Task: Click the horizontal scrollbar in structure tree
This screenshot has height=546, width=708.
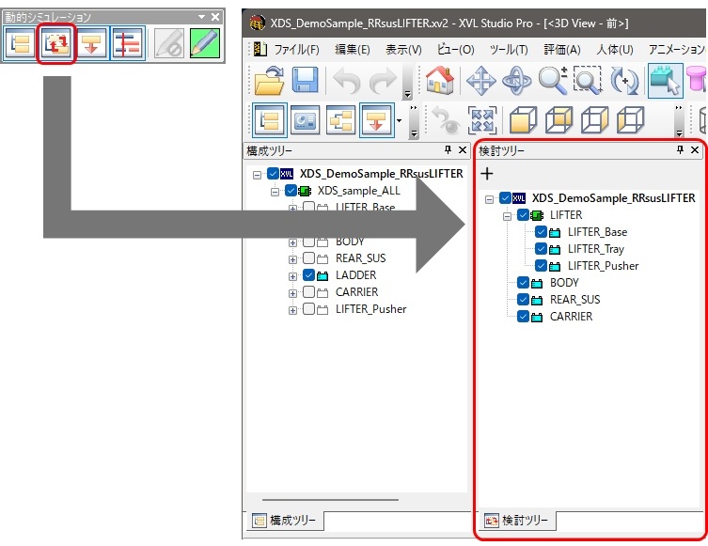Action: 329,500
